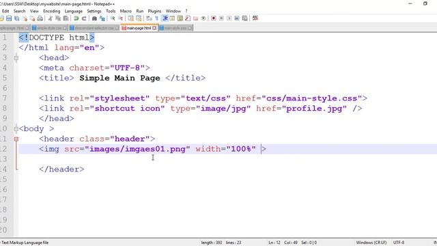Image resolution: width=437 pixels, height=246 pixels.
Task: Click the Redo toolbar icon
Action: (x=84, y=18)
